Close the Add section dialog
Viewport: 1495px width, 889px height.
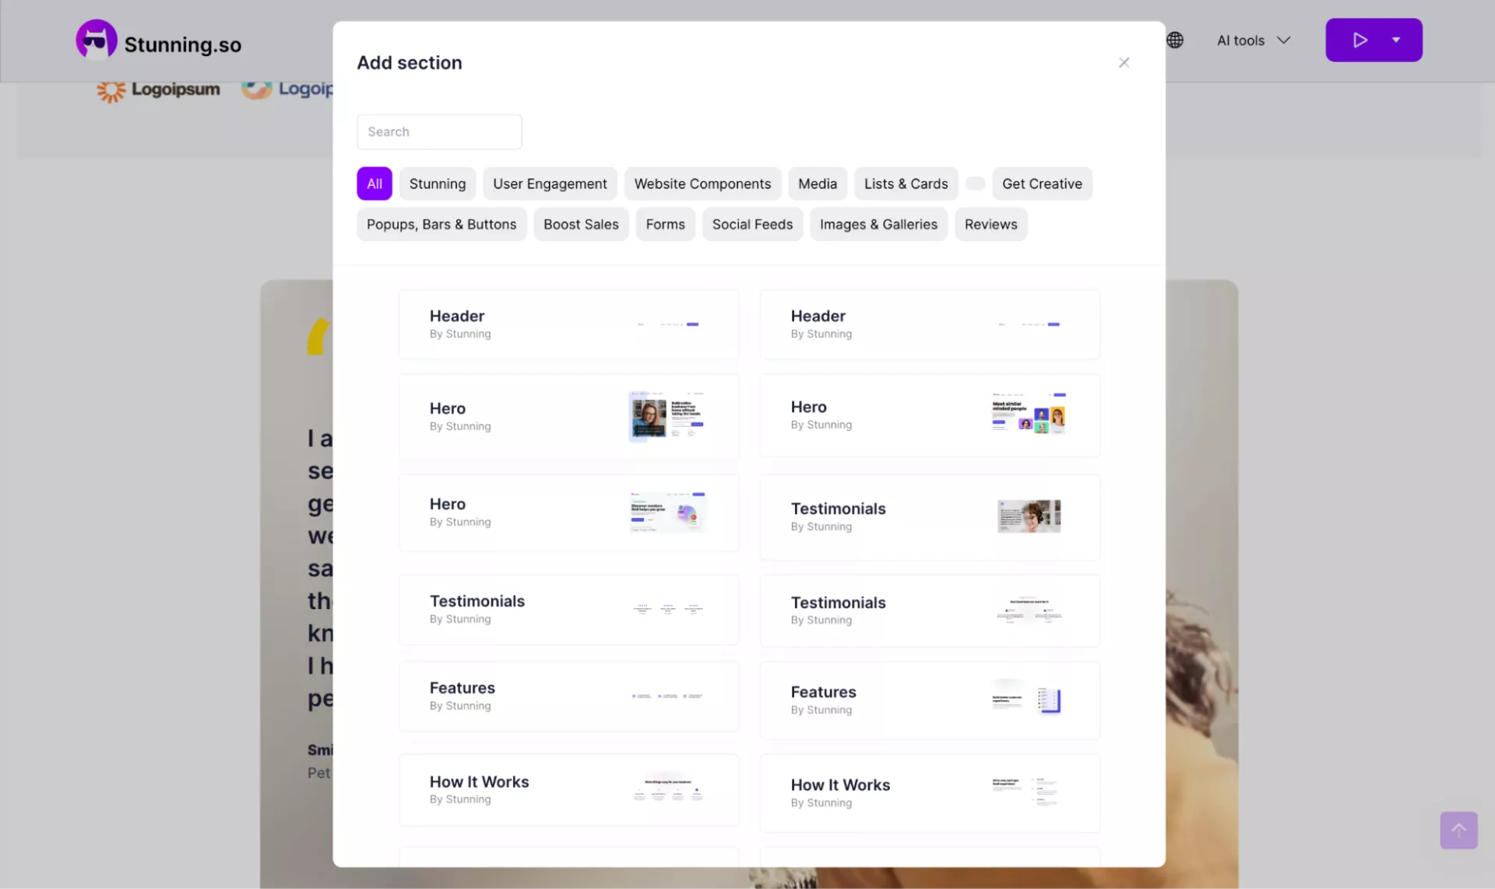pos(1124,62)
